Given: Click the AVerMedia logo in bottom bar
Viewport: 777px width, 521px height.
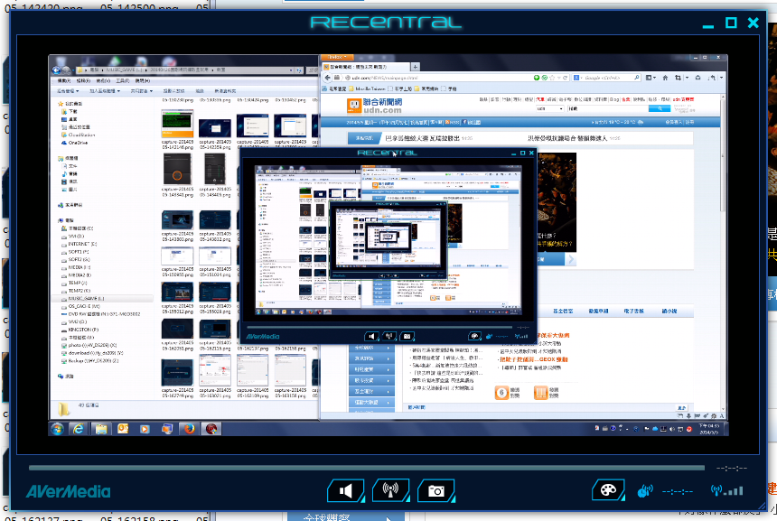Looking at the screenshot, I should point(69,491).
